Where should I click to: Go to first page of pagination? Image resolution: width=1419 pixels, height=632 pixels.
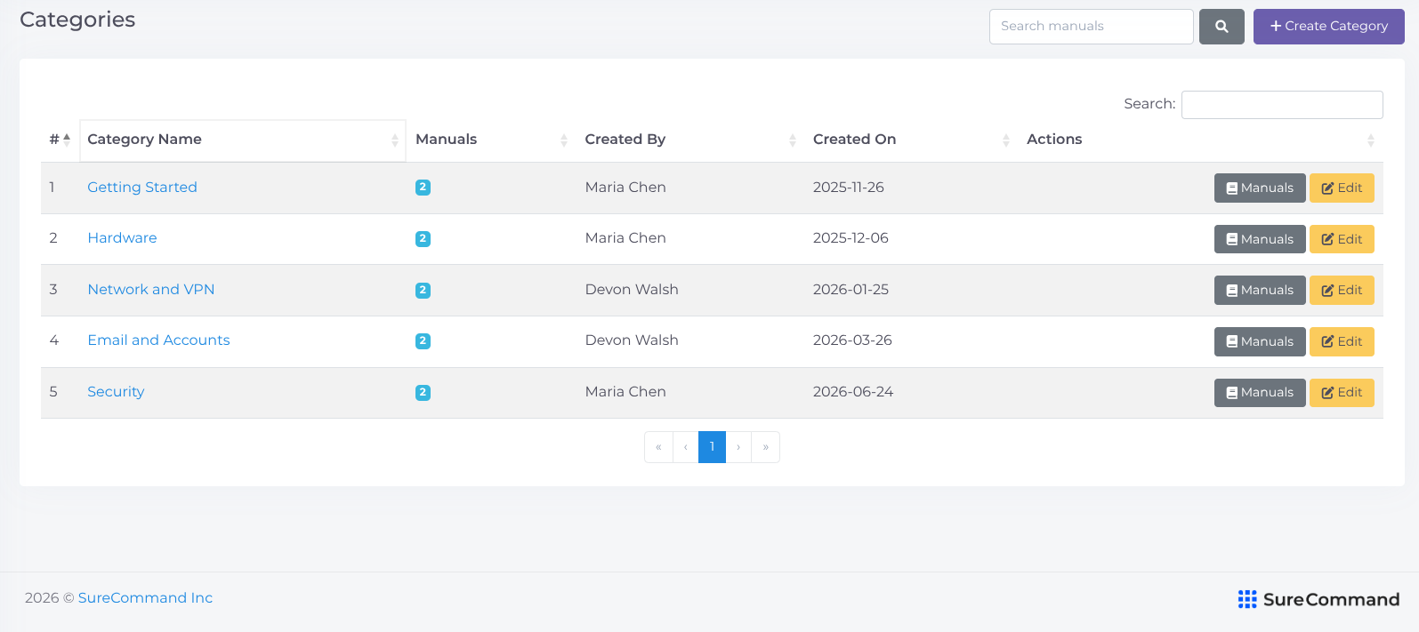tap(658, 447)
